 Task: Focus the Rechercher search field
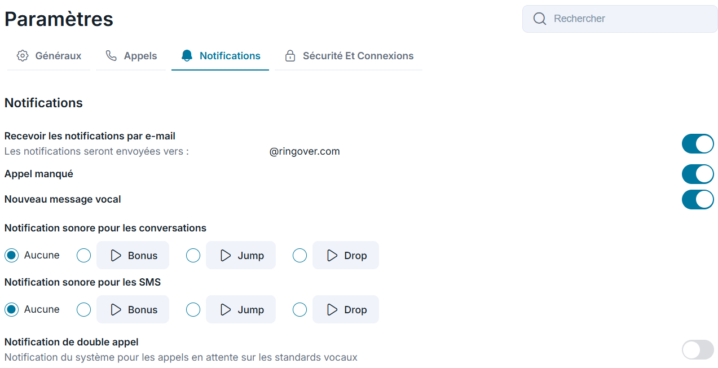coord(619,19)
